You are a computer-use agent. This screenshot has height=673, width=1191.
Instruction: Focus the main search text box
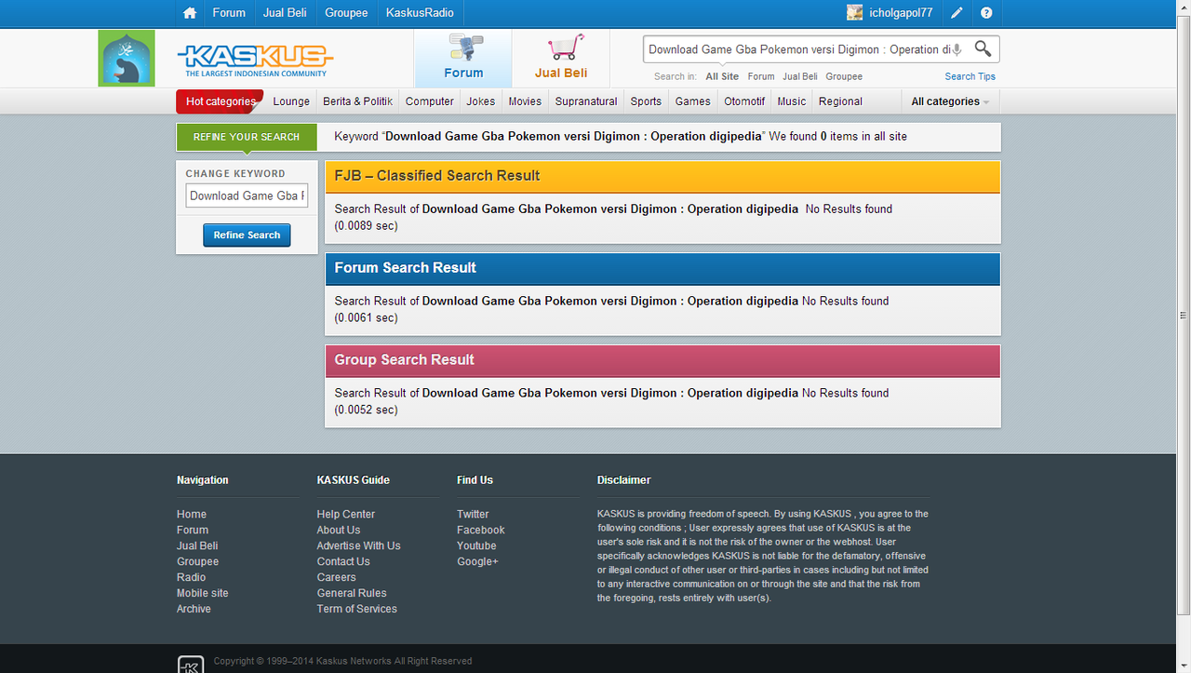[798, 49]
